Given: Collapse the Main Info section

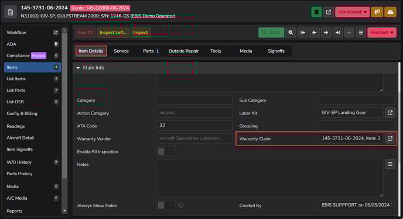Looking at the screenshot, I should [x=78, y=68].
